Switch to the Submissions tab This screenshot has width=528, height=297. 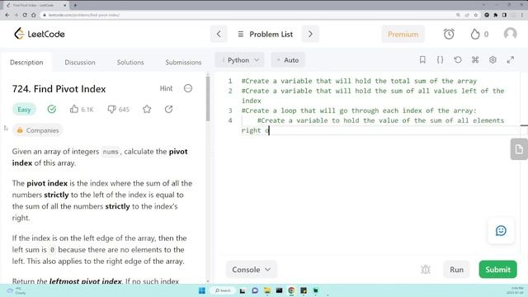tap(183, 63)
